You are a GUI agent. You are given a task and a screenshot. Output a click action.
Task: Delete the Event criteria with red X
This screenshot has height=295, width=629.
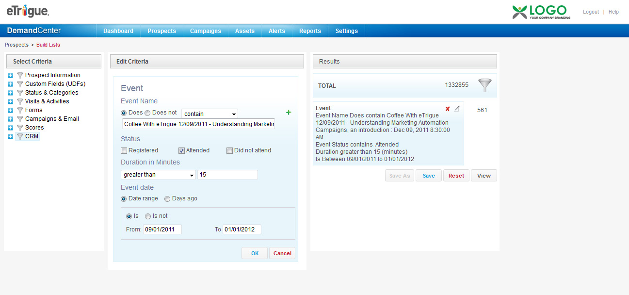(x=448, y=109)
